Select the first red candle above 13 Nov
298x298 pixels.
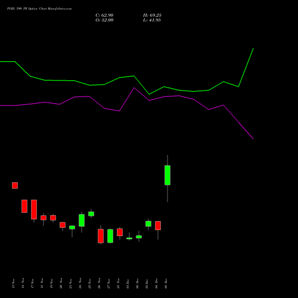click(15, 185)
